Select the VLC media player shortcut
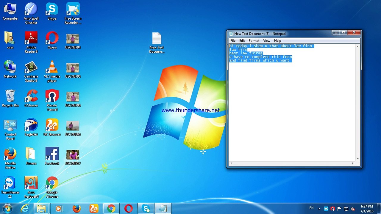 tap(52, 72)
